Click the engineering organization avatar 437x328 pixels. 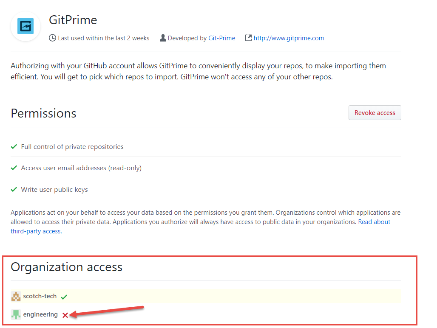(x=16, y=314)
